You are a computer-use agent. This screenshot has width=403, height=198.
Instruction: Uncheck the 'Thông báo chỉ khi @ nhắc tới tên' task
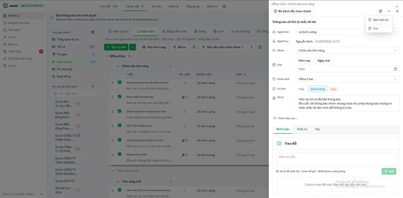[120, 82]
